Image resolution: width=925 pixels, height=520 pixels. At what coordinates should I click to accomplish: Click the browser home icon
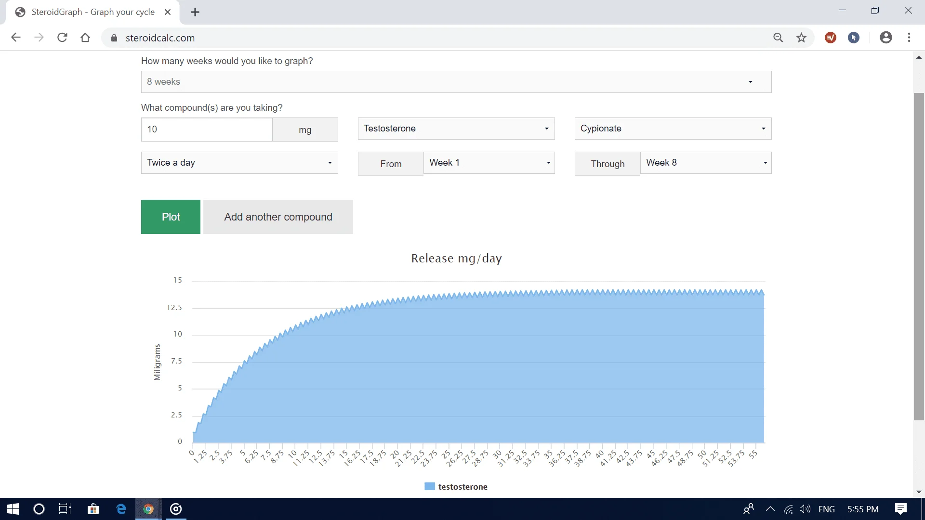point(85,38)
